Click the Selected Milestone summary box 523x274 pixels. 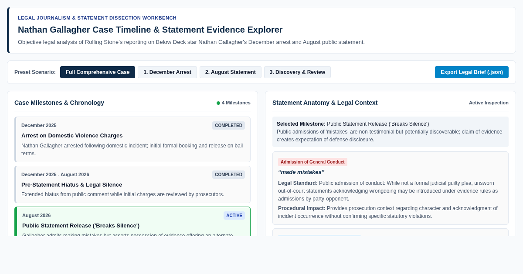click(391, 132)
